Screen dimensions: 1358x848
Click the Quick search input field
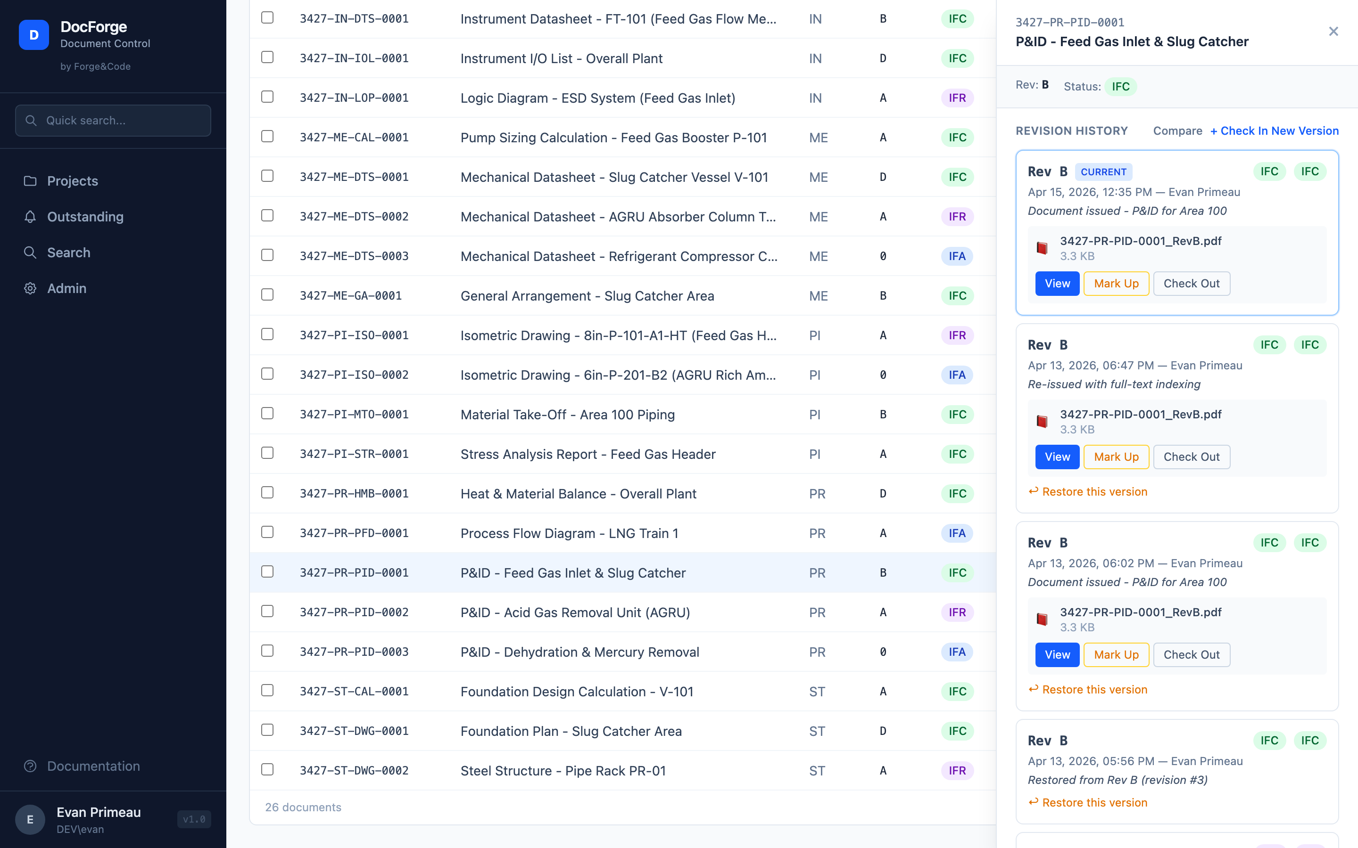point(113,120)
